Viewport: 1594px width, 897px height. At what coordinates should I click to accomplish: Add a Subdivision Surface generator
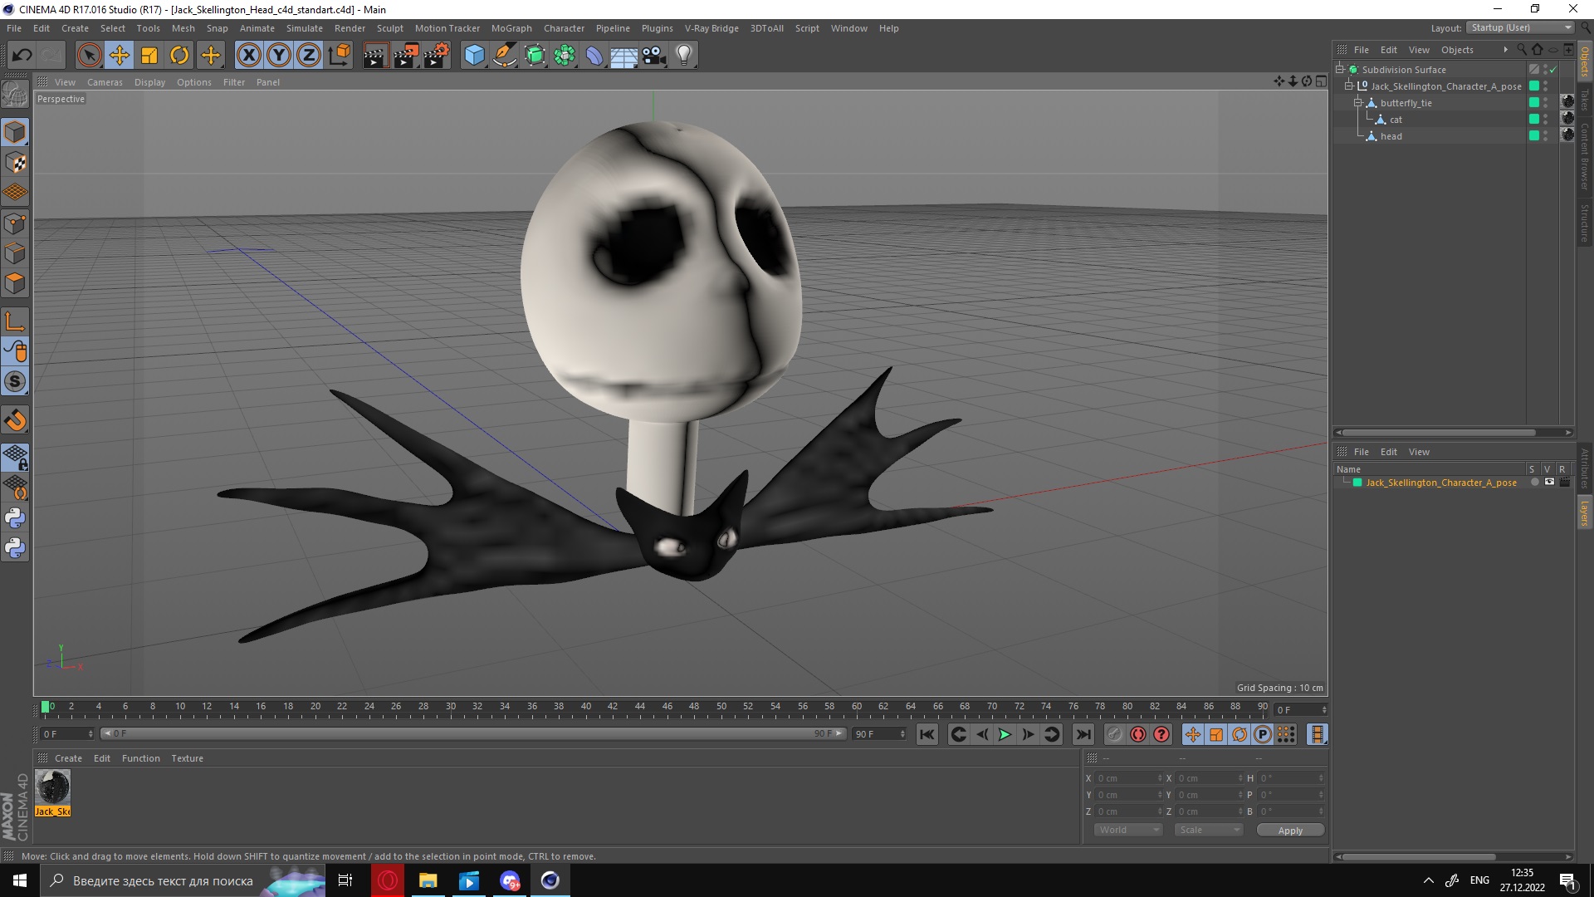click(535, 56)
